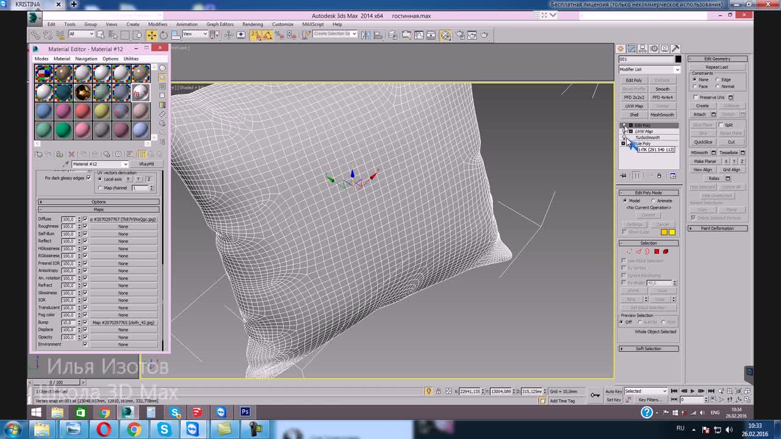Enable Preserve UVs checkbox
The width and height of the screenshot is (781, 439).
696,98
